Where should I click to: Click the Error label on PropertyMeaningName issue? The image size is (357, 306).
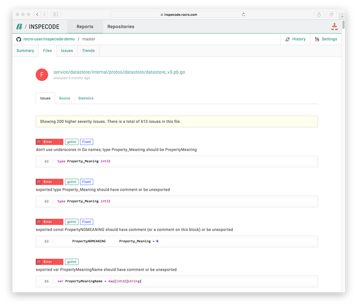[x=50, y=262]
